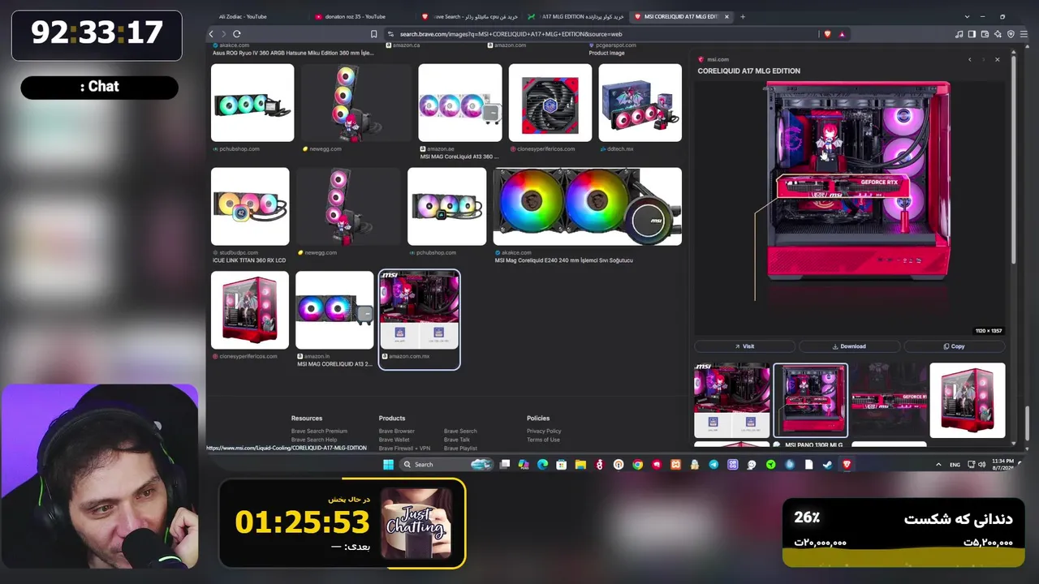Viewport: 1039px width, 584px height.
Task: Close the active MSI CORELIQUID tab
Action: pyautogui.click(x=726, y=16)
